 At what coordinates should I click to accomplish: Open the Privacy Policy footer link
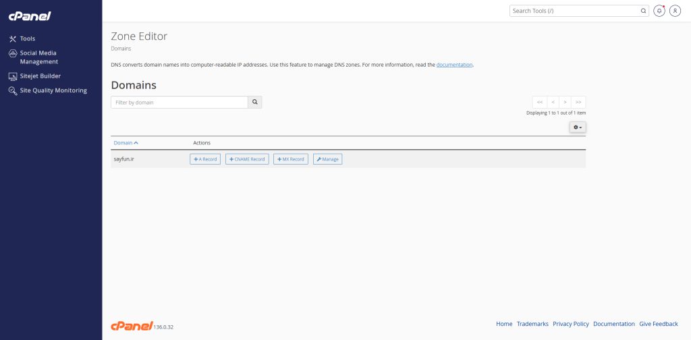(x=571, y=324)
